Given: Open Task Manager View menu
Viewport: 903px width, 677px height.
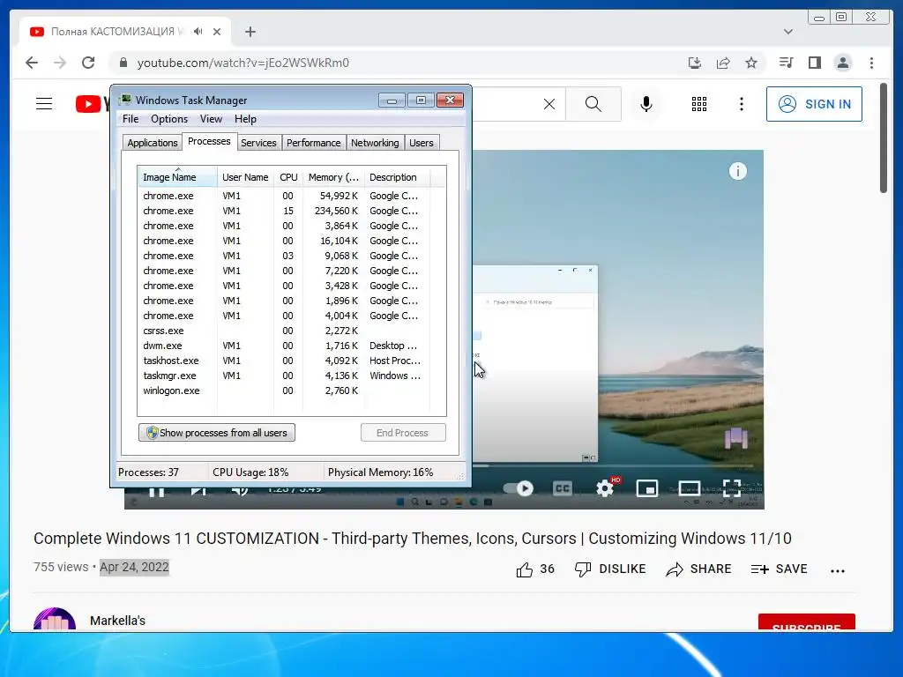Looking at the screenshot, I should 211,119.
